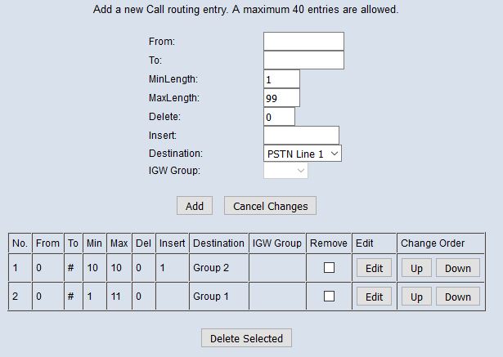The image size is (503, 357).
Task: Click the To input field
Action: [303, 60]
